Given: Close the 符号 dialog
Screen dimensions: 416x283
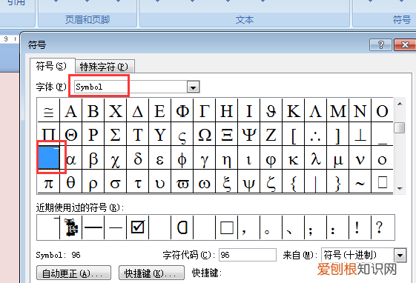Looking at the screenshot, I should (x=405, y=44).
